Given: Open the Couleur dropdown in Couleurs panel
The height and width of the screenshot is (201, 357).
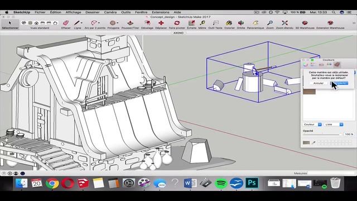Looking at the screenshot, I should 312,125.
